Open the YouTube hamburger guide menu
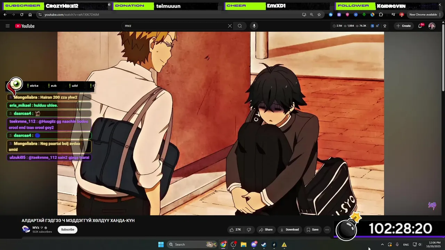 coord(8,26)
